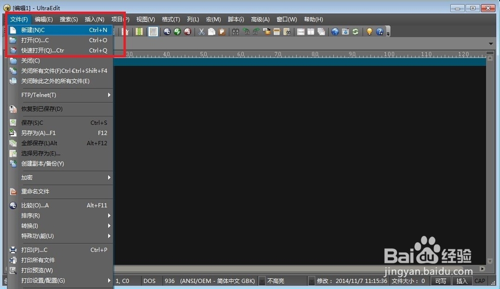500x289 pixels.
Task: Click the Find in Files icon
Action: [287, 31]
